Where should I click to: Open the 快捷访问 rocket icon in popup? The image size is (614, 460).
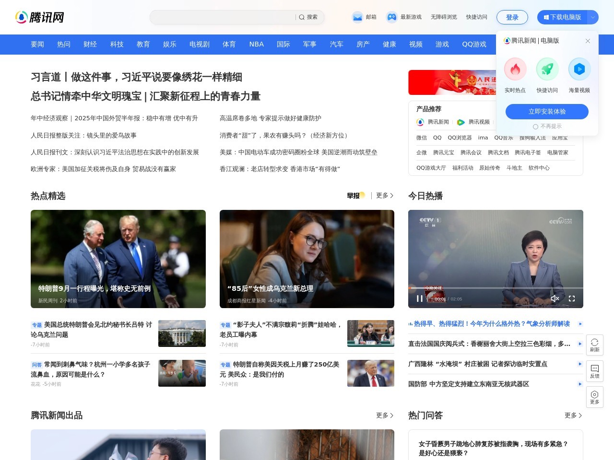click(547, 69)
